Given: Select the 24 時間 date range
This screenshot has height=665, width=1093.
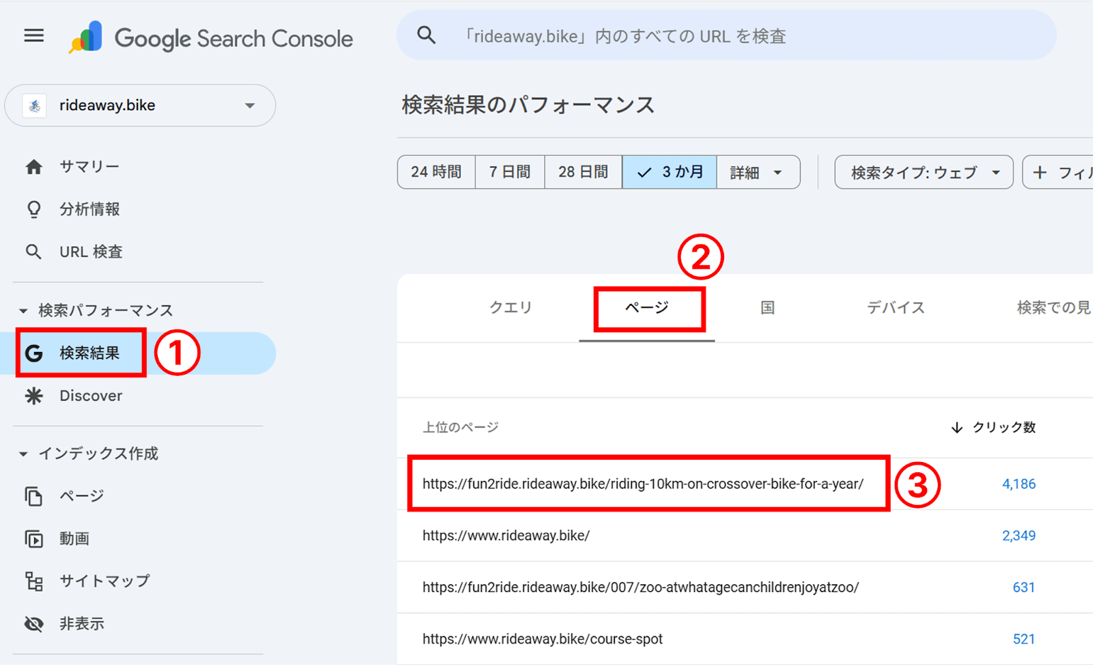Looking at the screenshot, I should click(x=435, y=172).
